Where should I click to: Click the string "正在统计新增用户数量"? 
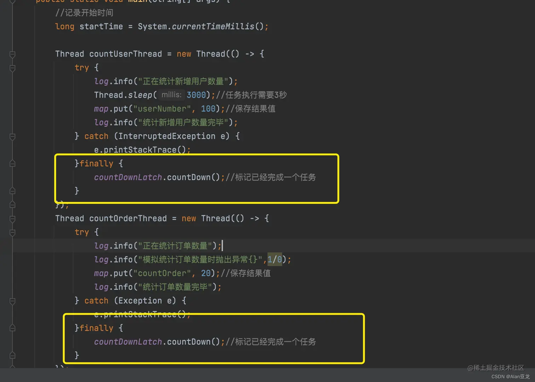click(x=183, y=81)
